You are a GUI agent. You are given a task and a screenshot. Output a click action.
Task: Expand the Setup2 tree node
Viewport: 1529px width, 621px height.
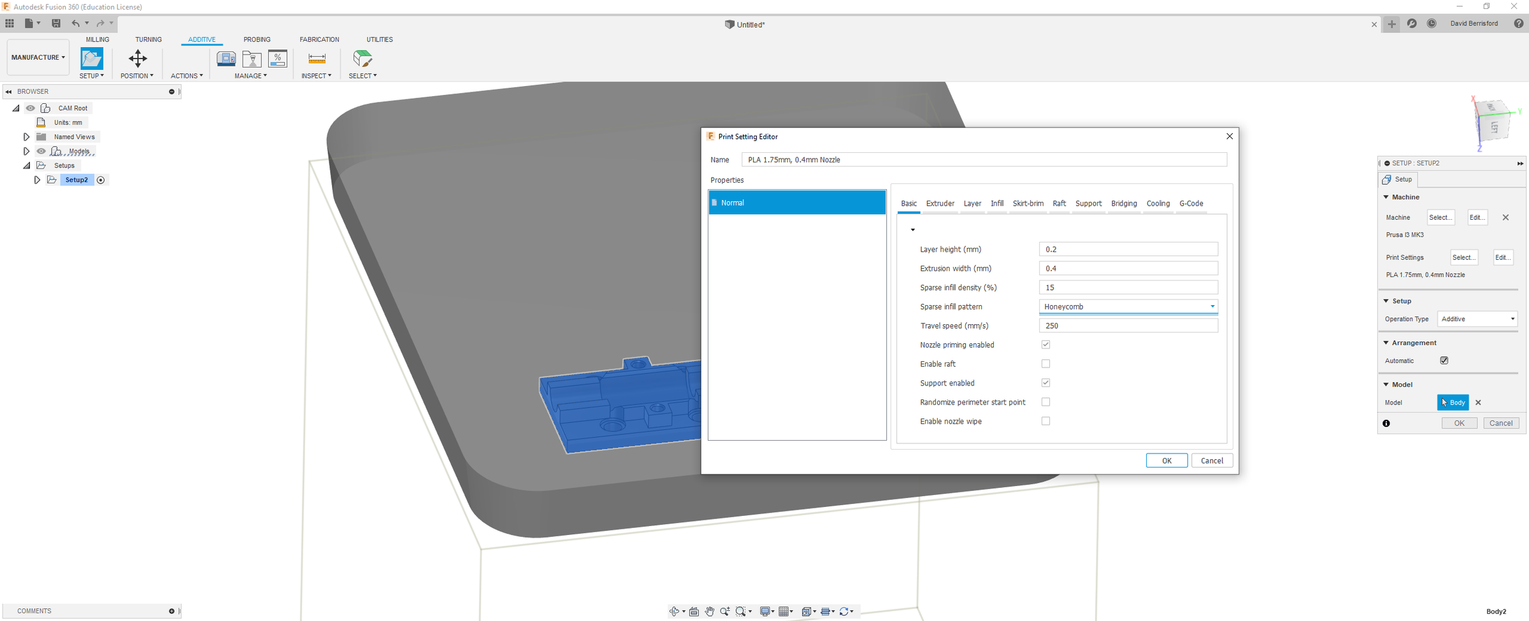[x=37, y=180]
